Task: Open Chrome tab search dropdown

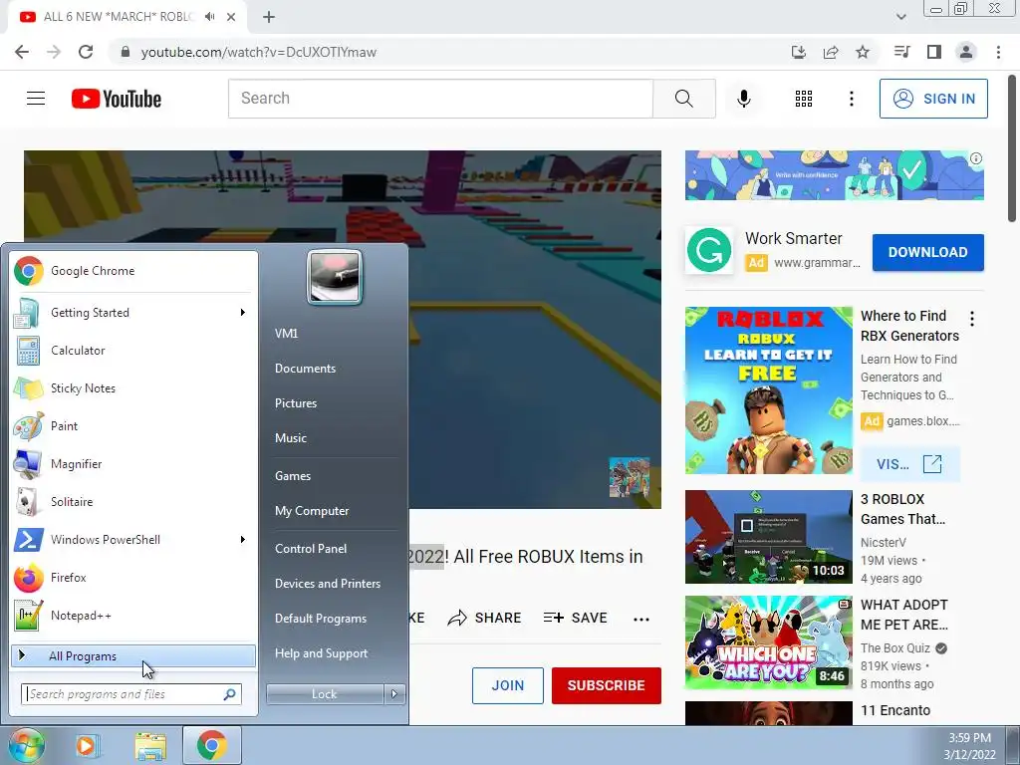Action: tap(900, 17)
